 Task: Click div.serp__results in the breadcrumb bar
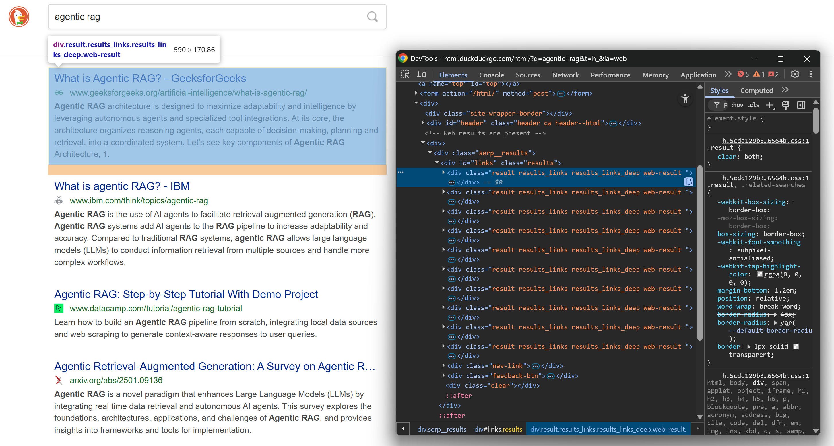[442, 429]
